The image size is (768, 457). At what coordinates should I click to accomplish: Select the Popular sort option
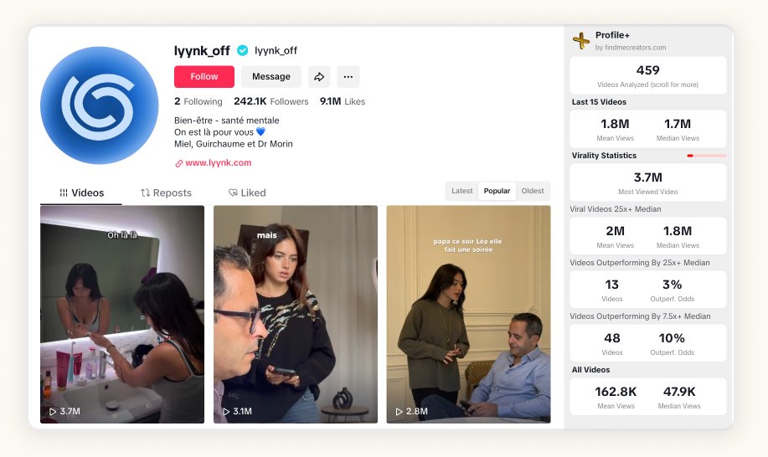[x=497, y=191]
